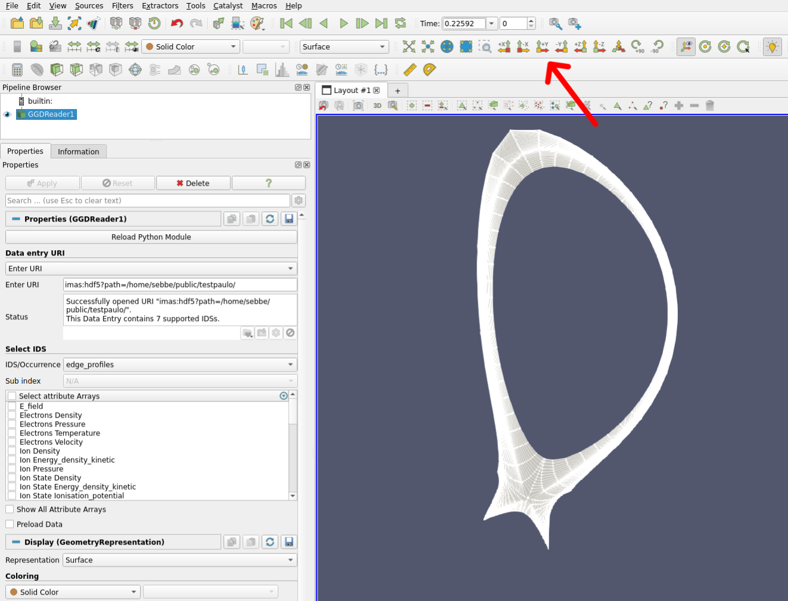The image size is (788, 601).
Task: Click the Reset Camera icon
Action: point(409,46)
